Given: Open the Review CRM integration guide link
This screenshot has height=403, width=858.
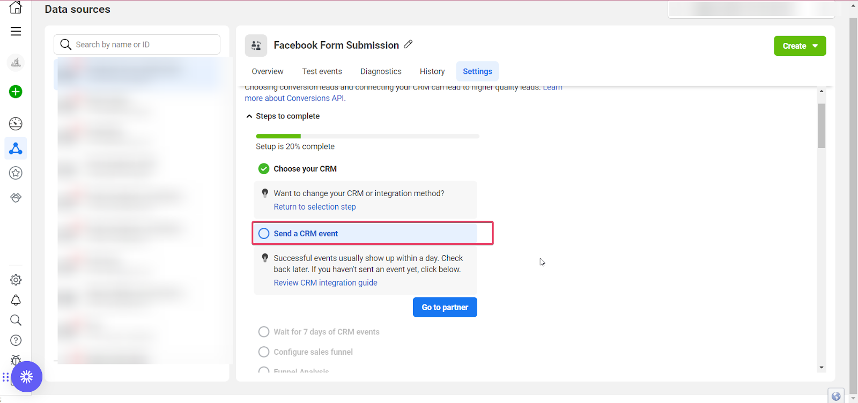Looking at the screenshot, I should [326, 283].
